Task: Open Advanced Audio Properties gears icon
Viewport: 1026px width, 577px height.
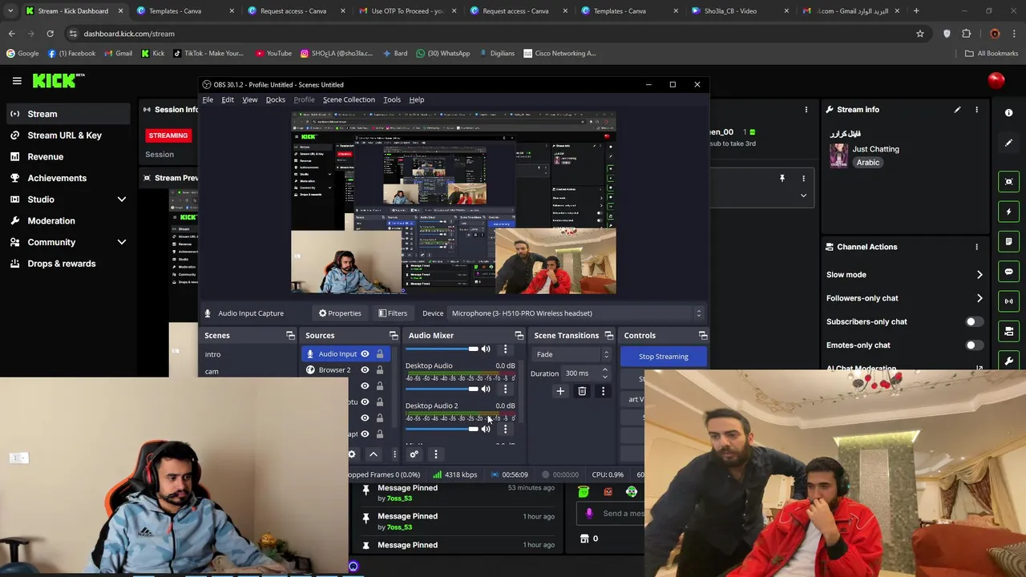Action: 414,454
